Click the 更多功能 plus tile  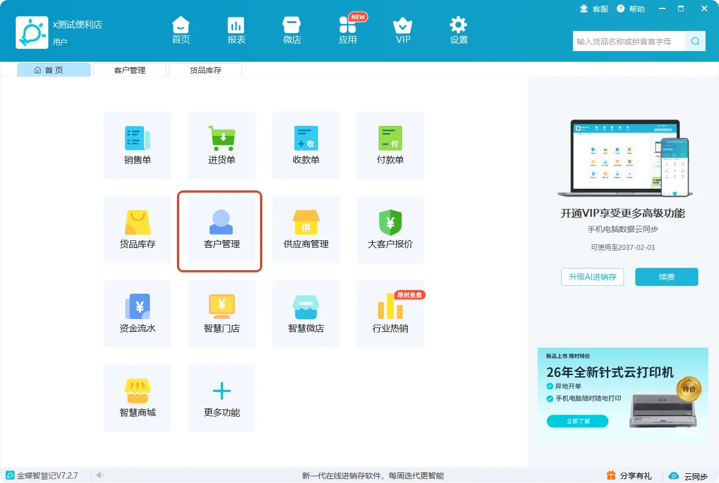(222, 398)
